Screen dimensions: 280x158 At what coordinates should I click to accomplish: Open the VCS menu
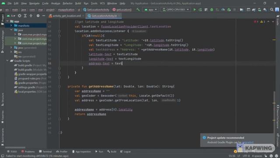point(102,4)
